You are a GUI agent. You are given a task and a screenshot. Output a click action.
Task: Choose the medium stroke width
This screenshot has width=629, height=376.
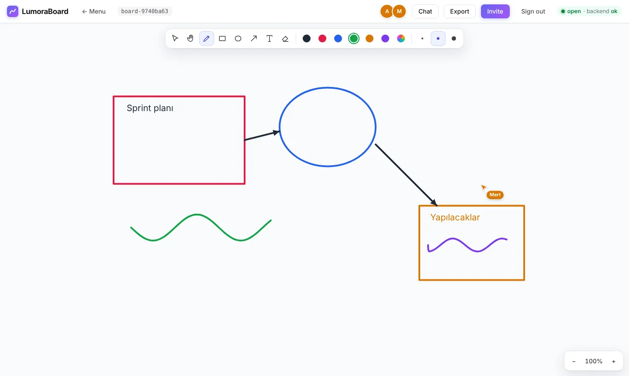pos(438,38)
